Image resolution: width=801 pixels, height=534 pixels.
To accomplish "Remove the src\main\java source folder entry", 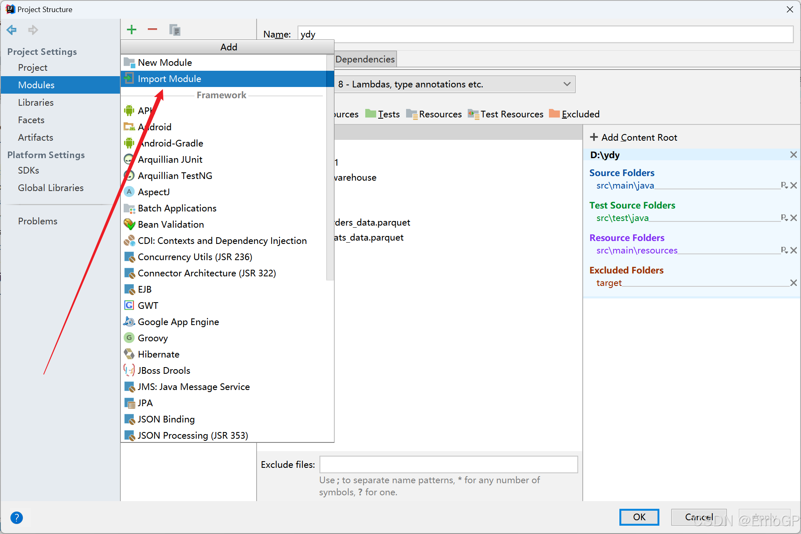I will click(794, 186).
